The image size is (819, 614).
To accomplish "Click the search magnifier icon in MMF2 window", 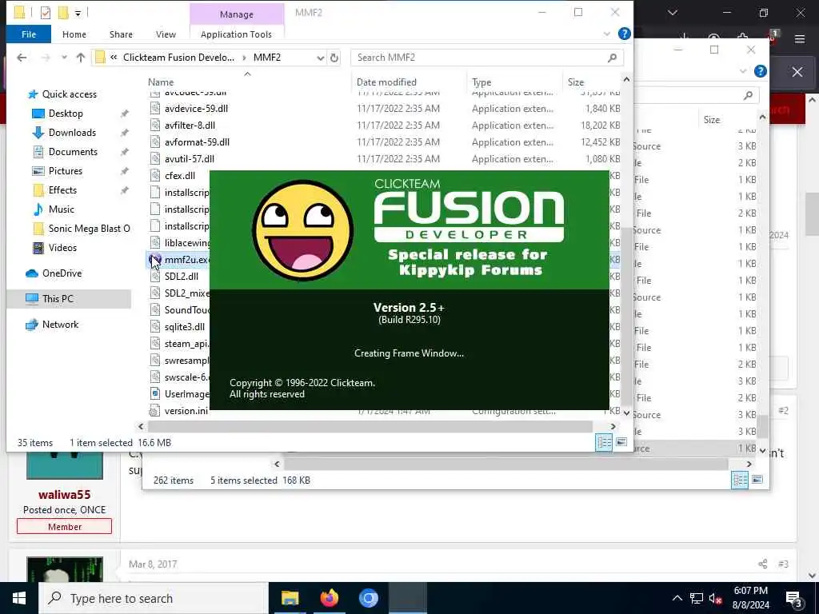I will (612, 58).
